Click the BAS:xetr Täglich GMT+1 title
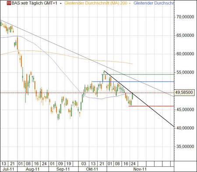 tap(35, 3)
